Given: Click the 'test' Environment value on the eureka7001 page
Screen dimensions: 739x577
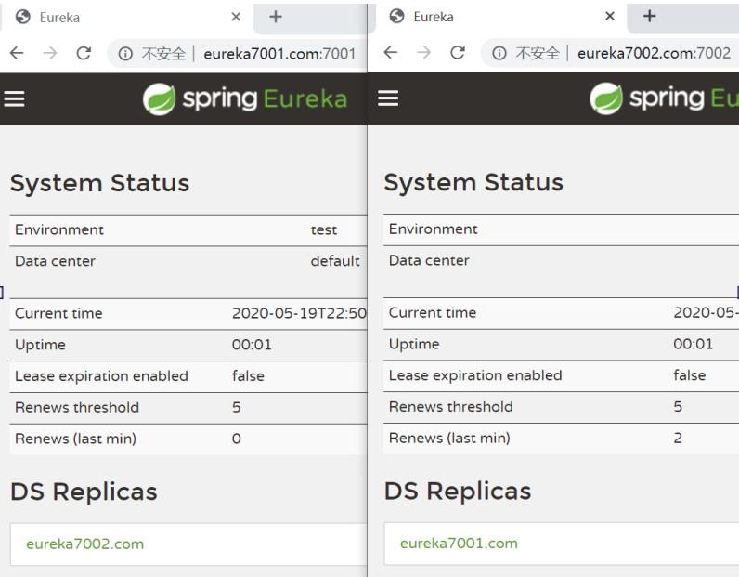Looking at the screenshot, I should pos(324,230).
